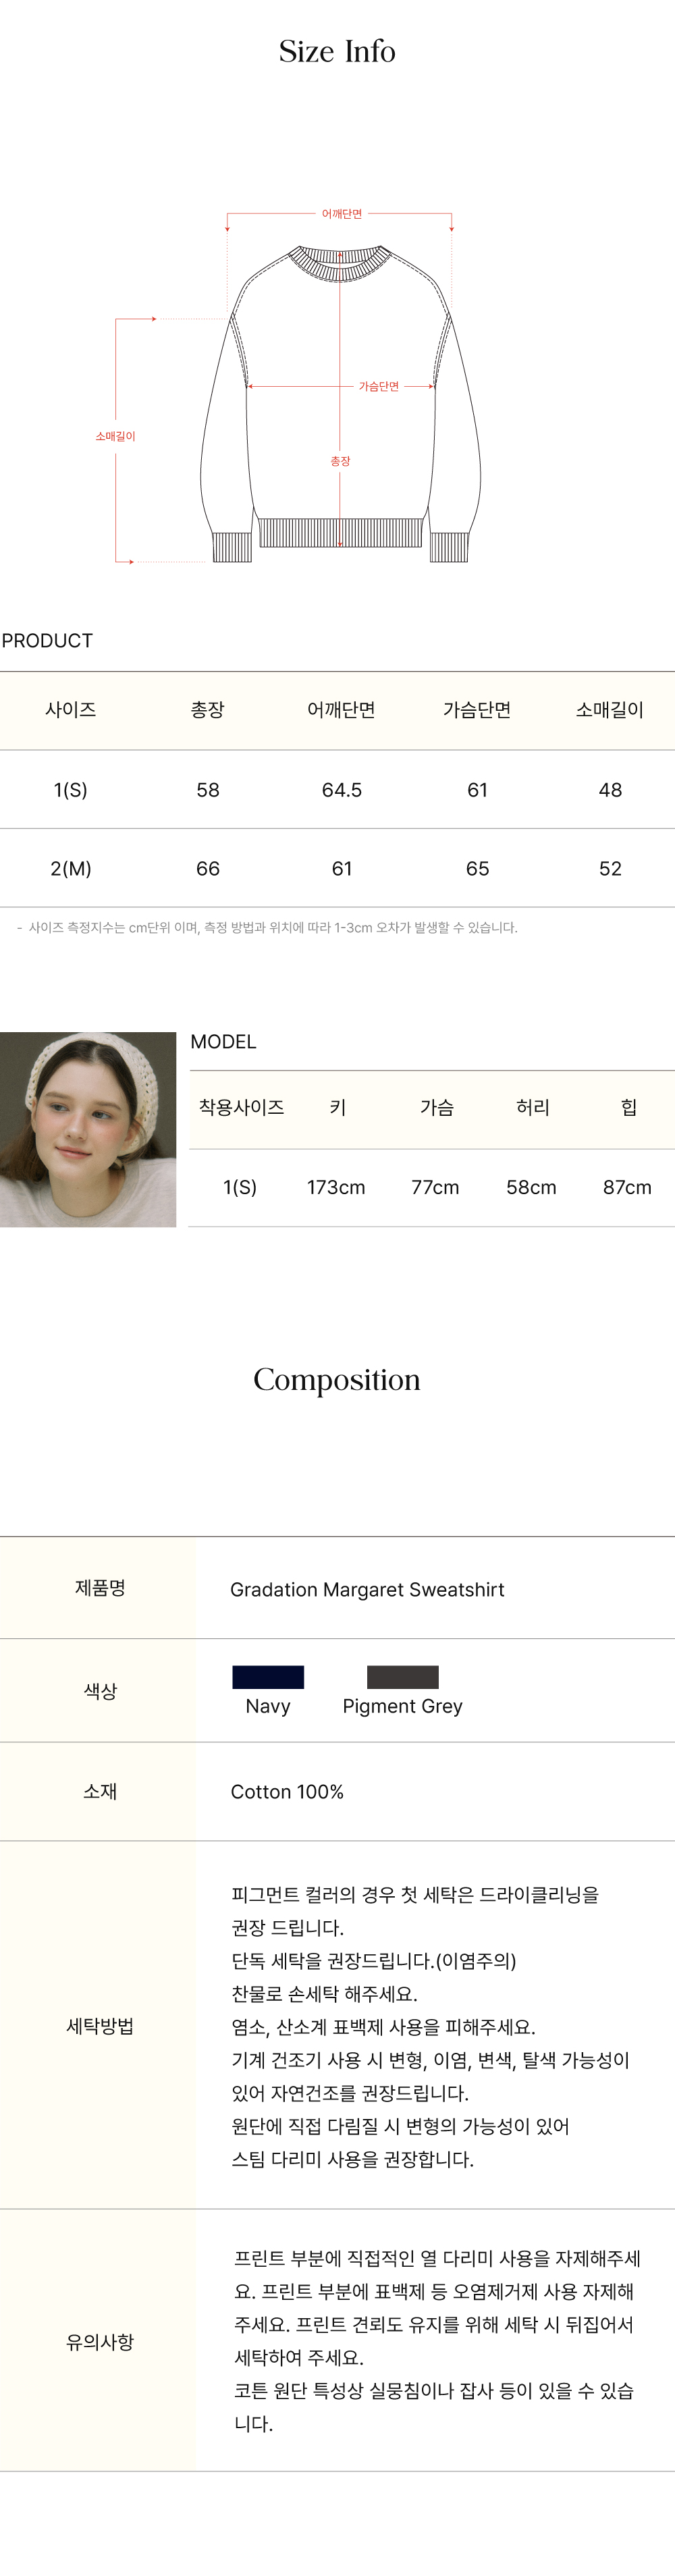Click the 소매길이 column header

(x=610, y=710)
